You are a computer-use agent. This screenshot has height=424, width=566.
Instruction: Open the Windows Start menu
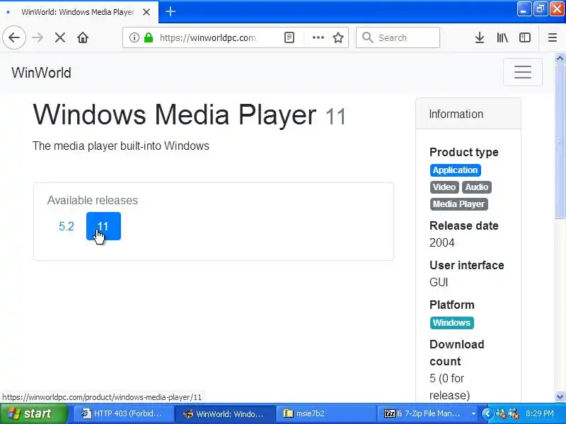pos(34,413)
